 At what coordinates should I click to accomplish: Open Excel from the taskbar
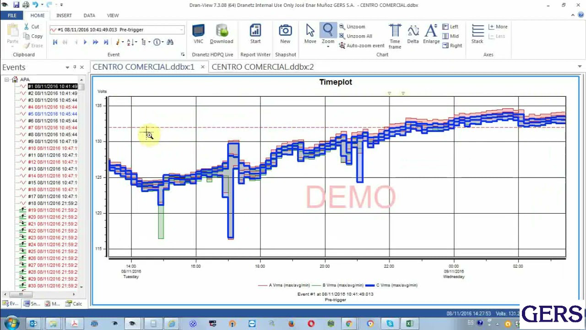click(410, 324)
